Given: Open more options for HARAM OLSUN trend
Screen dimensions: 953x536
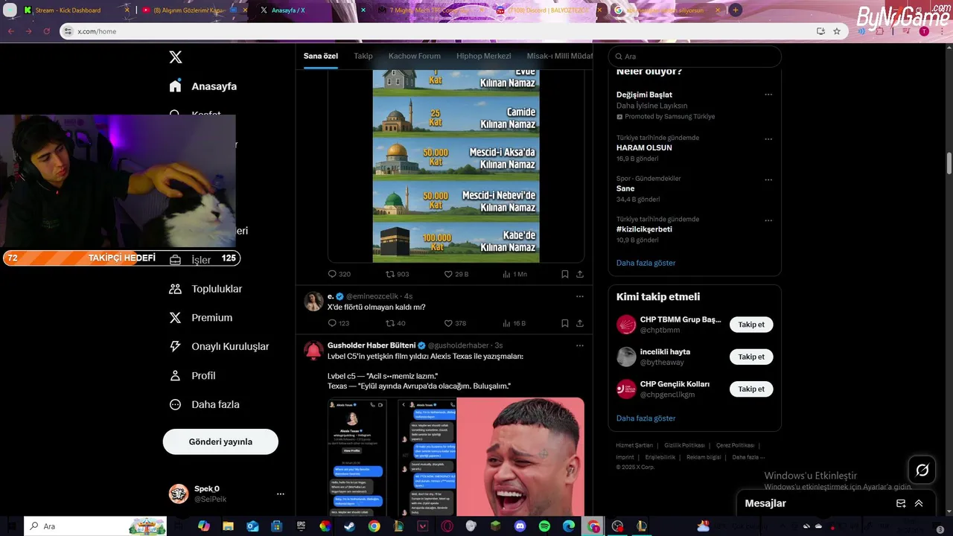Looking at the screenshot, I should click(x=768, y=139).
